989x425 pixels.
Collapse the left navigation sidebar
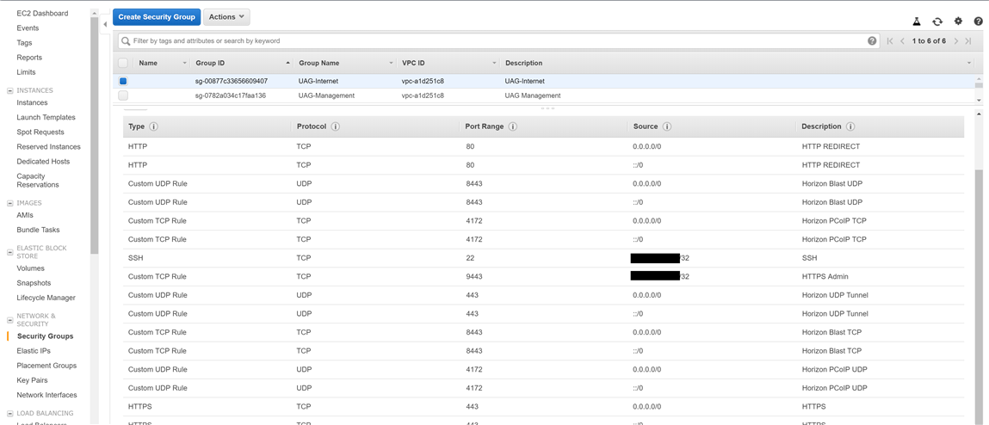(105, 24)
